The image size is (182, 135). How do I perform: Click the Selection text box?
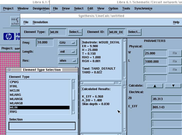[x=42, y=126]
